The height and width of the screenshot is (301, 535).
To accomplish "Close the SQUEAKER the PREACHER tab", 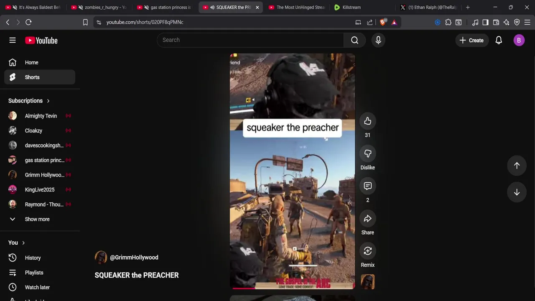I will (x=257, y=7).
